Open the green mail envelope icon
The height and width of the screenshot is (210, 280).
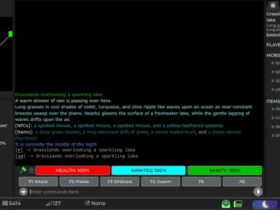[x=226, y=204]
